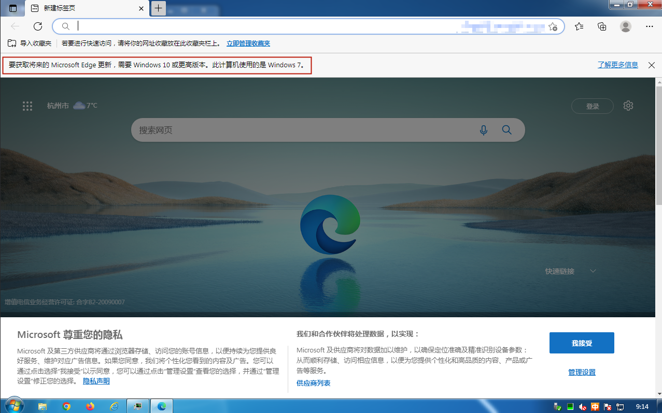This screenshot has width=662, height=413.
Task: Click 导入收藏夹 in favorites bar
Action: tap(30, 43)
